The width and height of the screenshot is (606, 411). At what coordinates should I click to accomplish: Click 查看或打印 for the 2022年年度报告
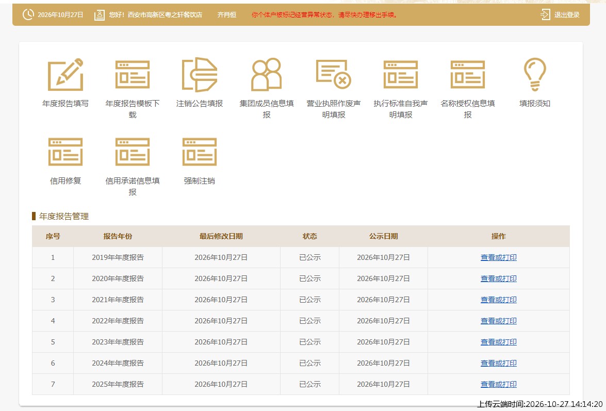pyautogui.click(x=499, y=321)
